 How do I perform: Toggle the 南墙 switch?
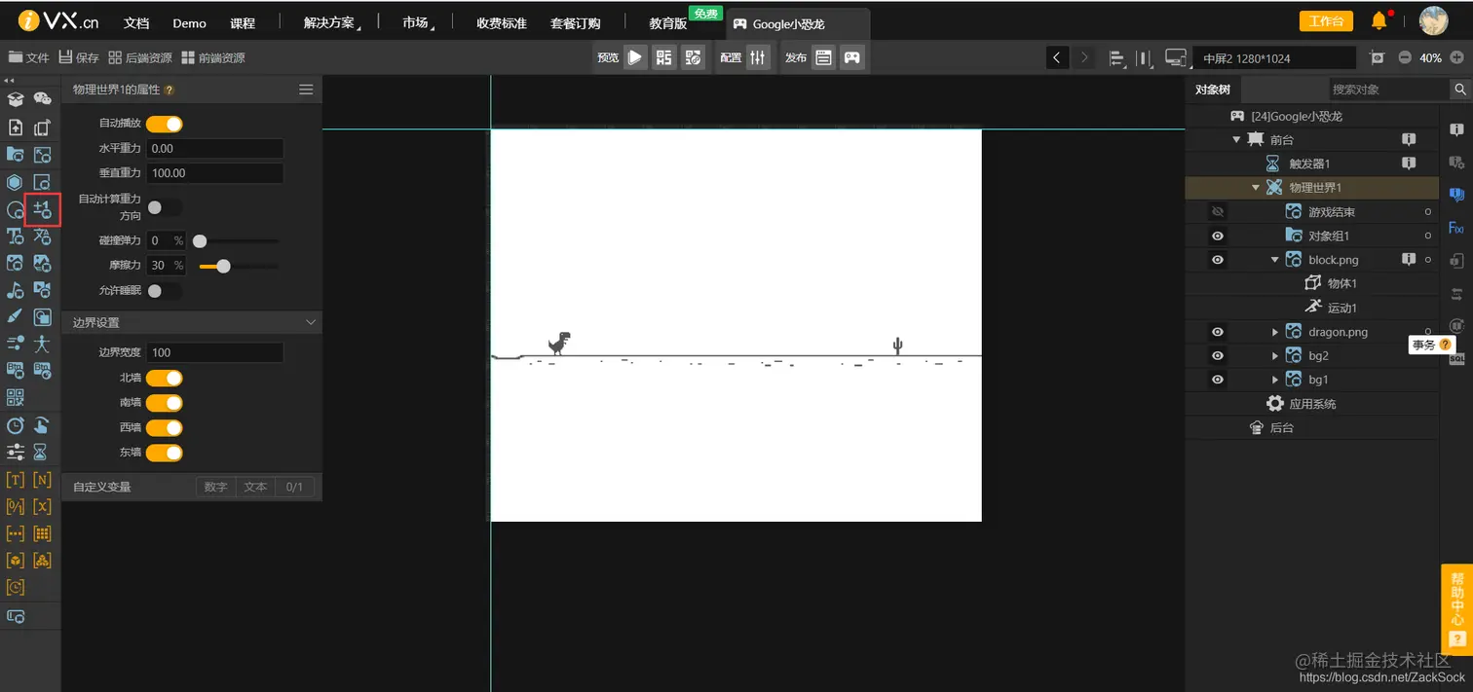click(165, 403)
